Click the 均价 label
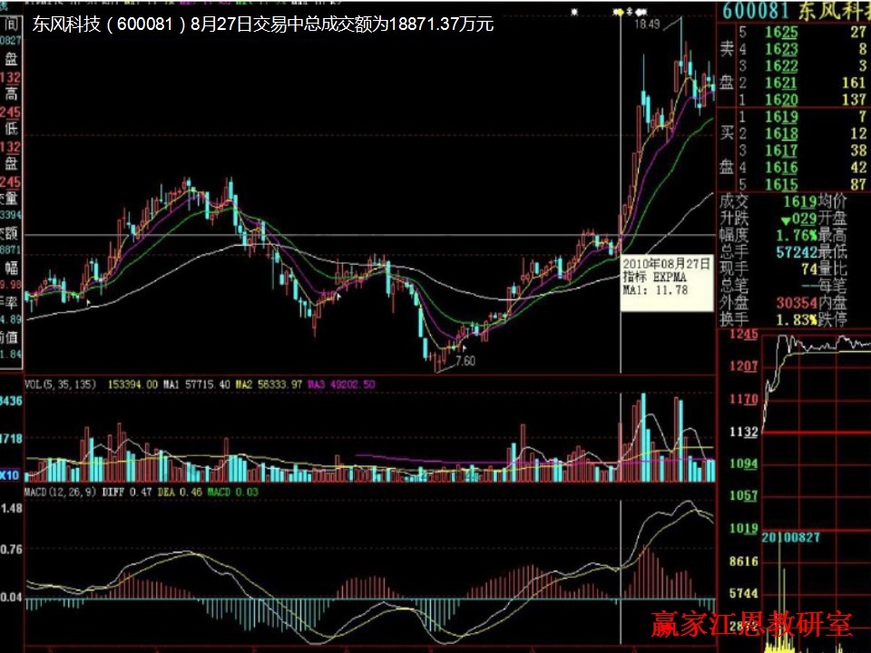The image size is (871, 653). (833, 201)
